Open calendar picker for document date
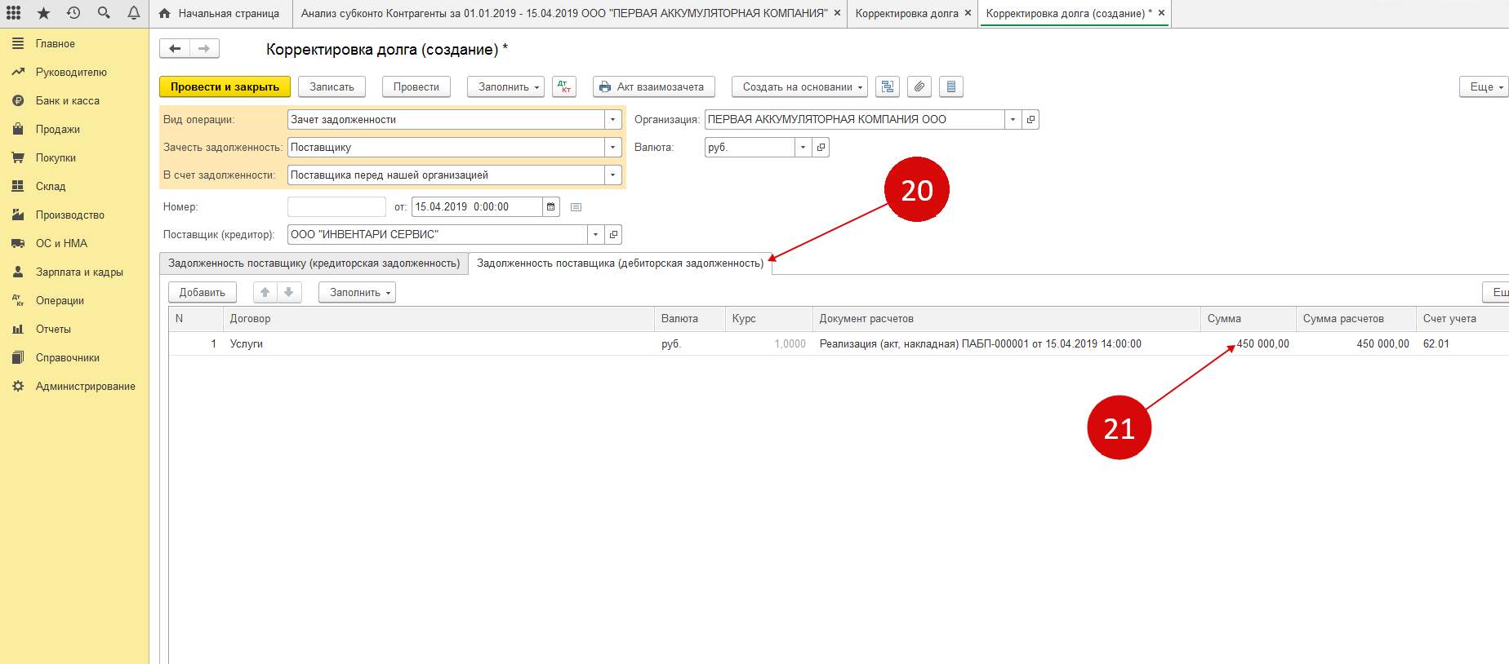The height and width of the screenshot is (664, 1509). click(551, 207)
